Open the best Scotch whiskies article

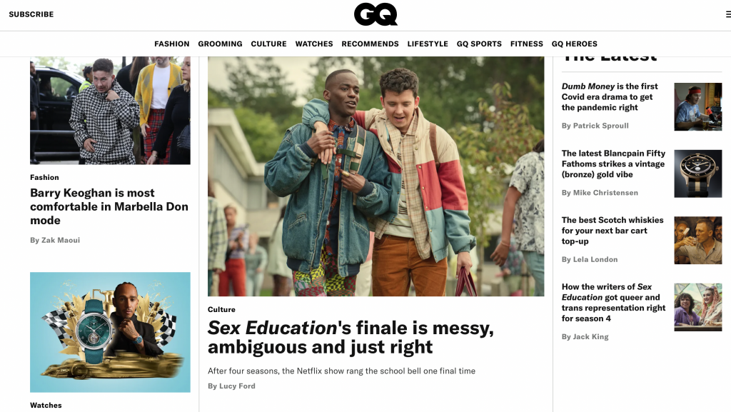612,230
